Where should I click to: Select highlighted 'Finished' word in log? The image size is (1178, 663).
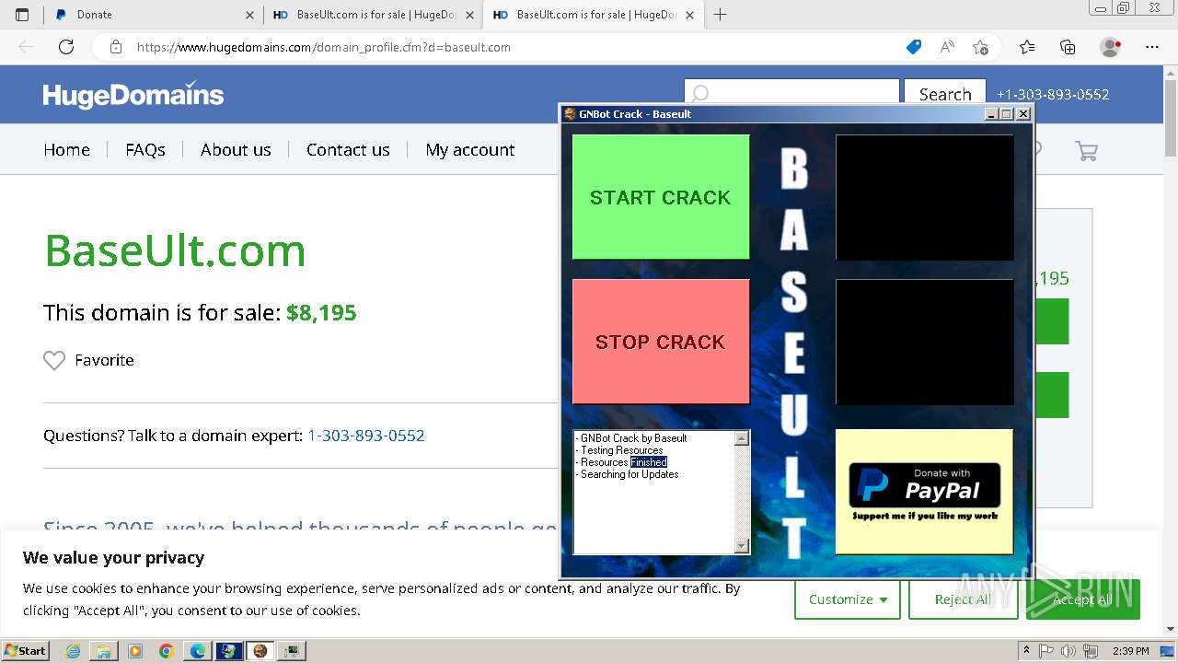649,462
